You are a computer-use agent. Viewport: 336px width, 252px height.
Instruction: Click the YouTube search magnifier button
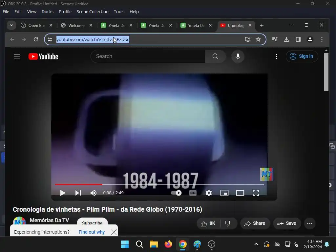pos(215,56)
